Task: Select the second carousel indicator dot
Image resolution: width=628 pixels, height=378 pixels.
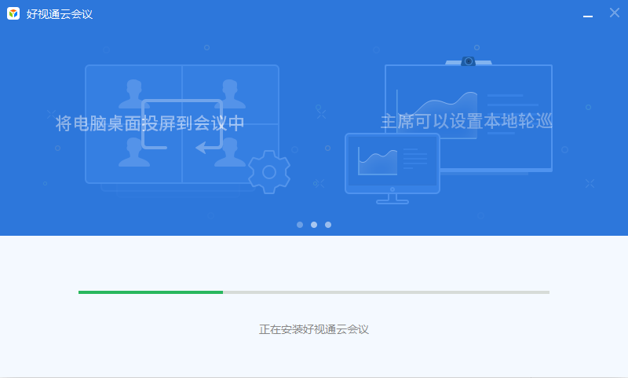Action: (x=314, y=225)
